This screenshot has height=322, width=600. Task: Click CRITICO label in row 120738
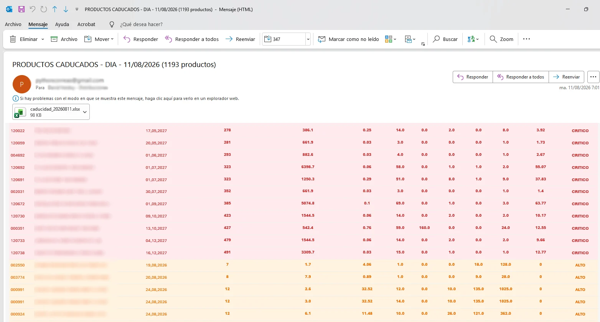point(580,253)
